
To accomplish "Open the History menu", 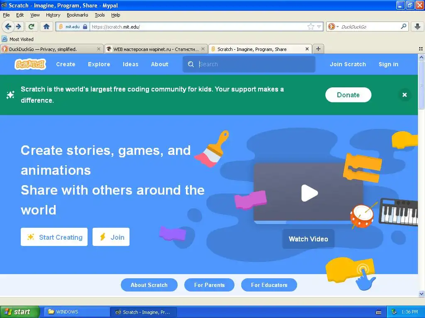I will point(53,15).
